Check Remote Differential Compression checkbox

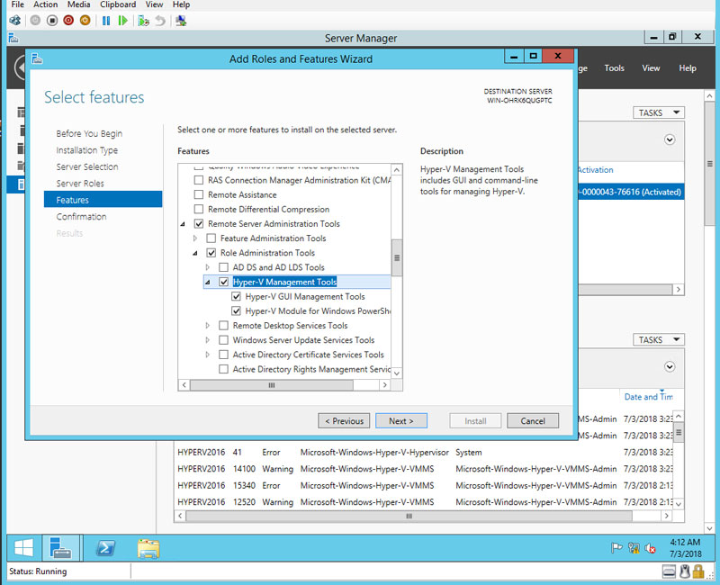tap(198, 210)
